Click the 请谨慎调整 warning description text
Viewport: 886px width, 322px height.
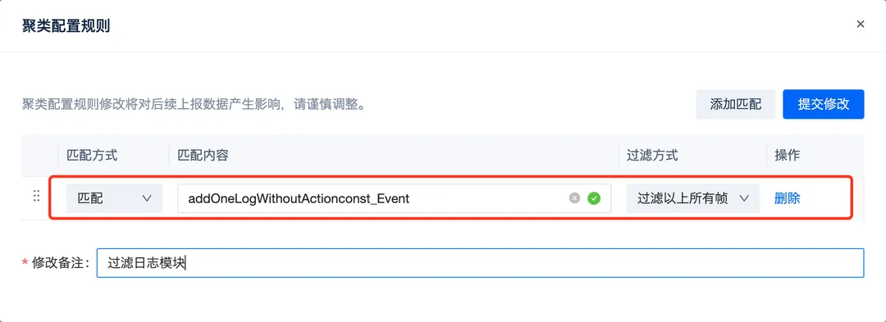pos(193,105)
